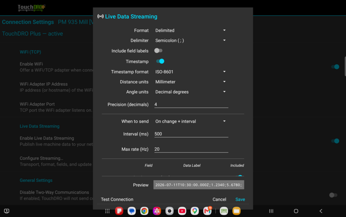Click the settings page scrollbar on the right
346x217 pixels.
(345, 66)
